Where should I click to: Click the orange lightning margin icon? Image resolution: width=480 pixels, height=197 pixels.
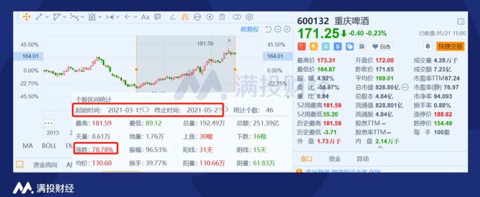314,47
